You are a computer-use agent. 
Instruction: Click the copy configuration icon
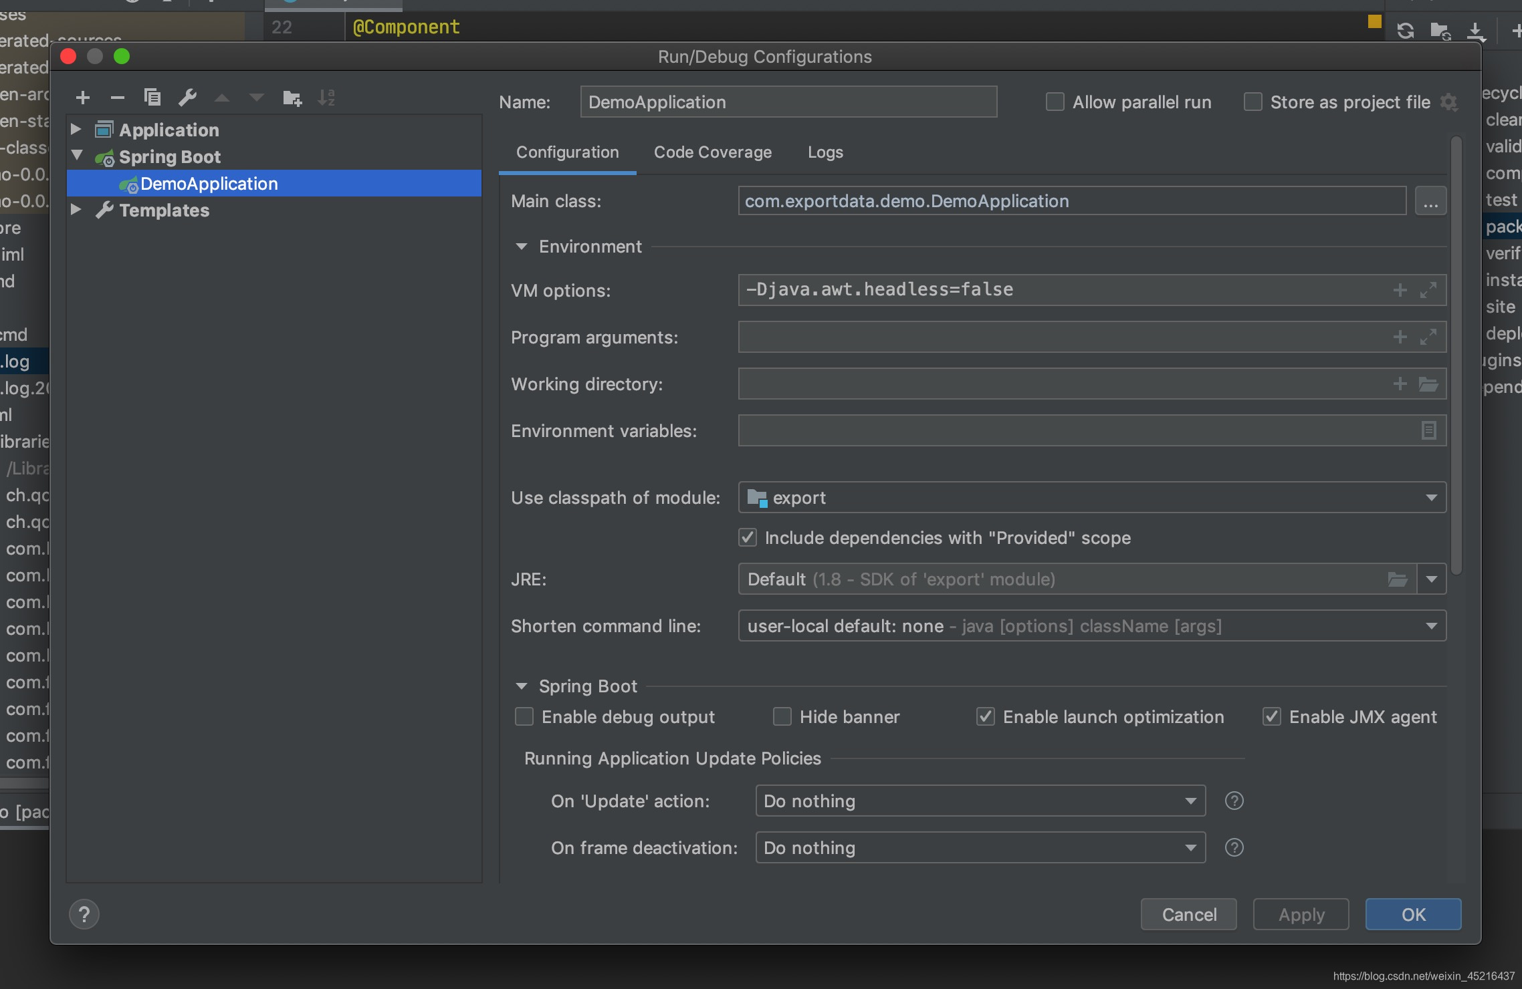[152, 98]
